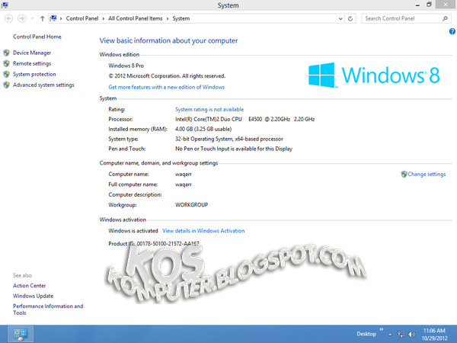Click the System window title bar icon

pyautogui.click(x=5, y=5)
